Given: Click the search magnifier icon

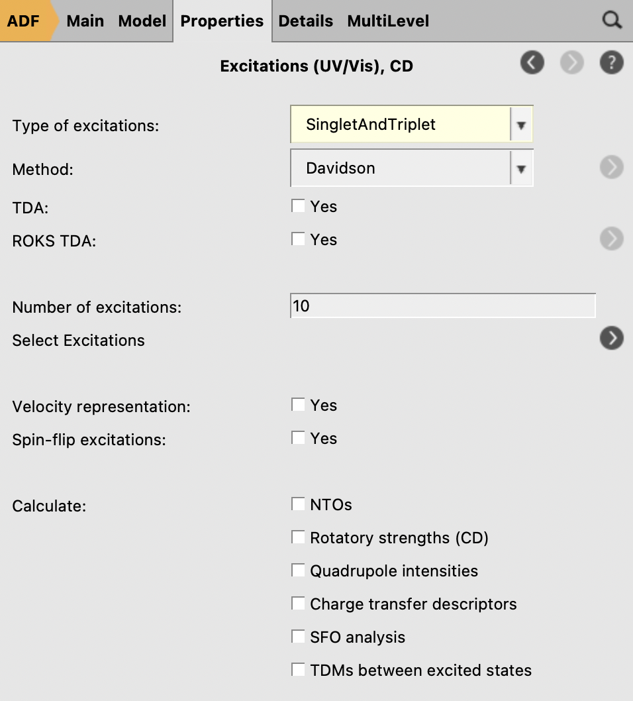Looking at the screenshot, I should 612,21.
